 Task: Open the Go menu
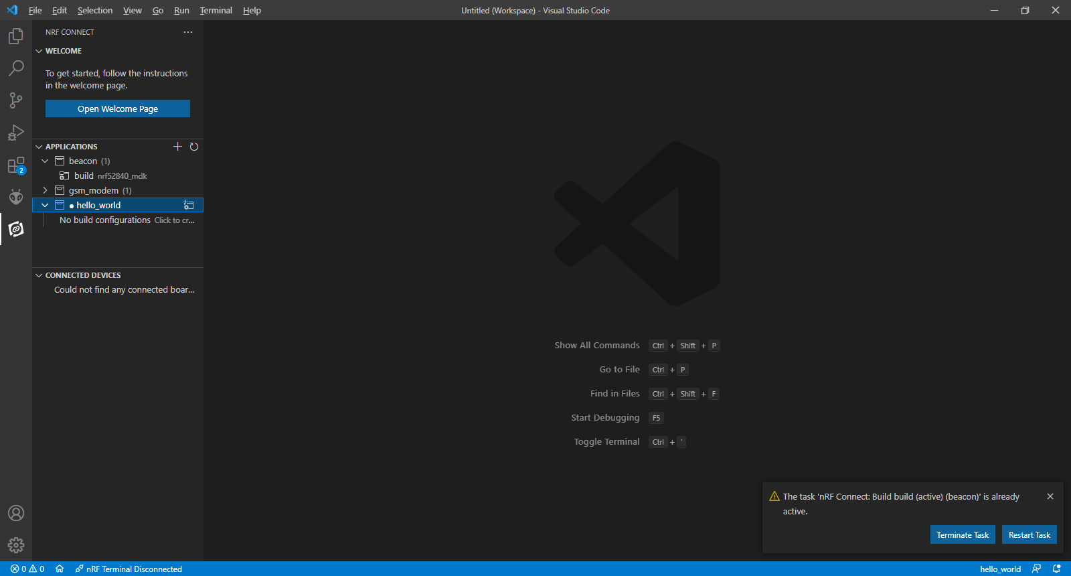coord(158,10)
